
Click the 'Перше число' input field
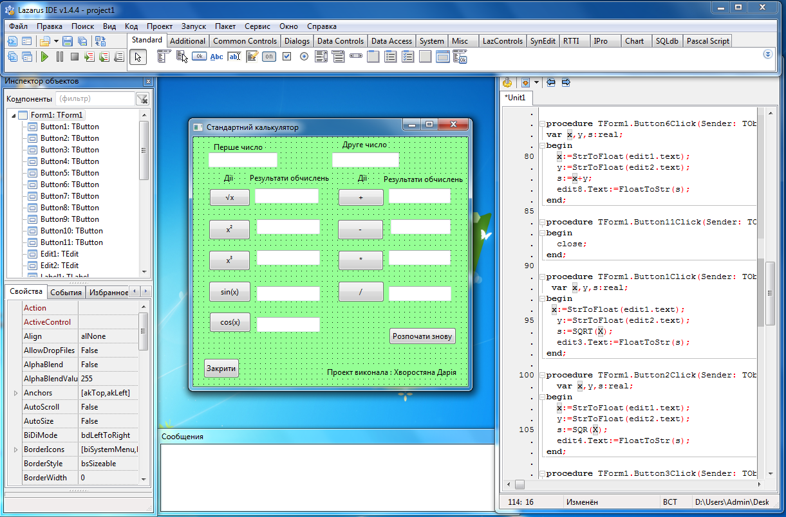pos(243,160)
